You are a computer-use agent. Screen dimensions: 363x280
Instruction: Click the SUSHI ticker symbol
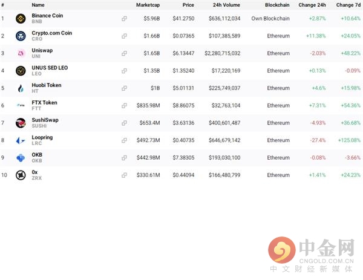tap(39, 126)
